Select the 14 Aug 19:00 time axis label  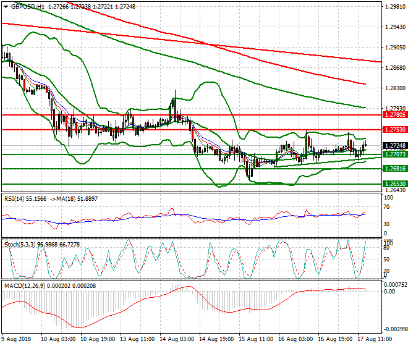(x=216, y=339)
